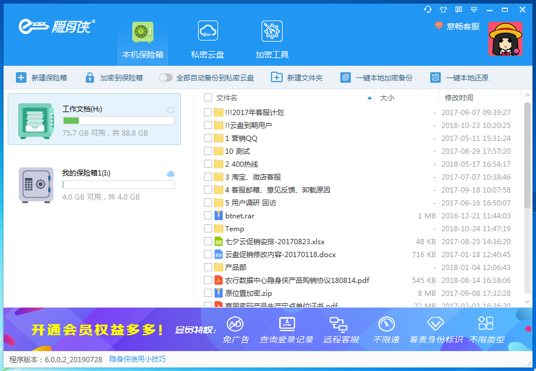Click the 新建文件夹 toolbar icon

click(x=276, y=77)
